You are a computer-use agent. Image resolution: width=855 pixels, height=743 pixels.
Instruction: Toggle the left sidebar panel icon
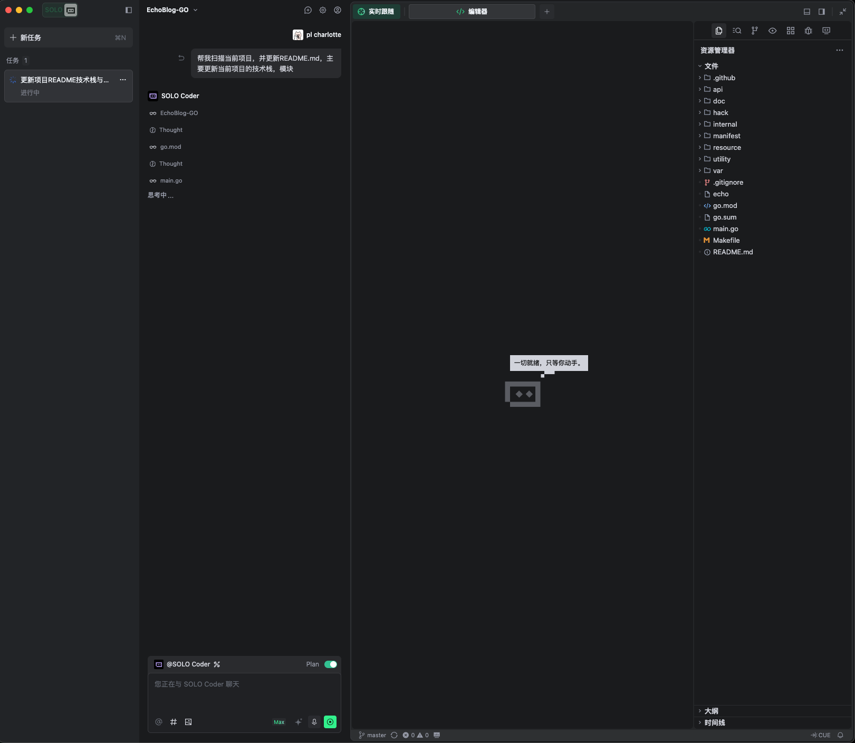[129, 10]
